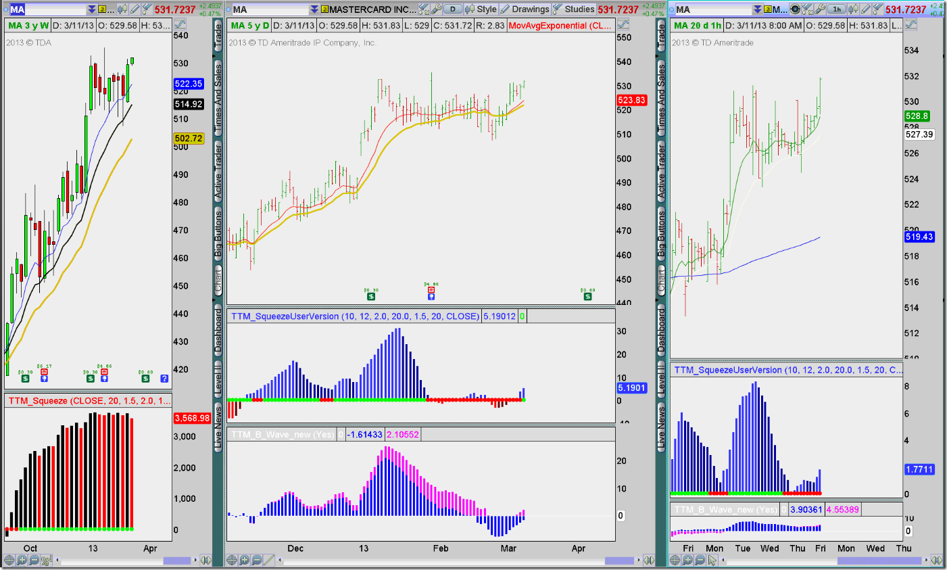
Task: Open Studies menu in middle chart
Action: pos(574,9)
